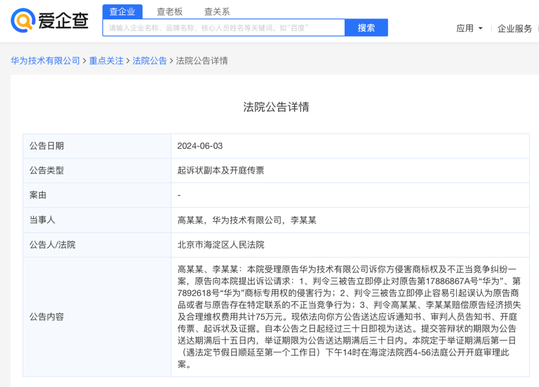Image resolution: width=539 pixels, height=387 pixels.
Task: Switch to the 查老板 tab
Action: coord(170,12)
